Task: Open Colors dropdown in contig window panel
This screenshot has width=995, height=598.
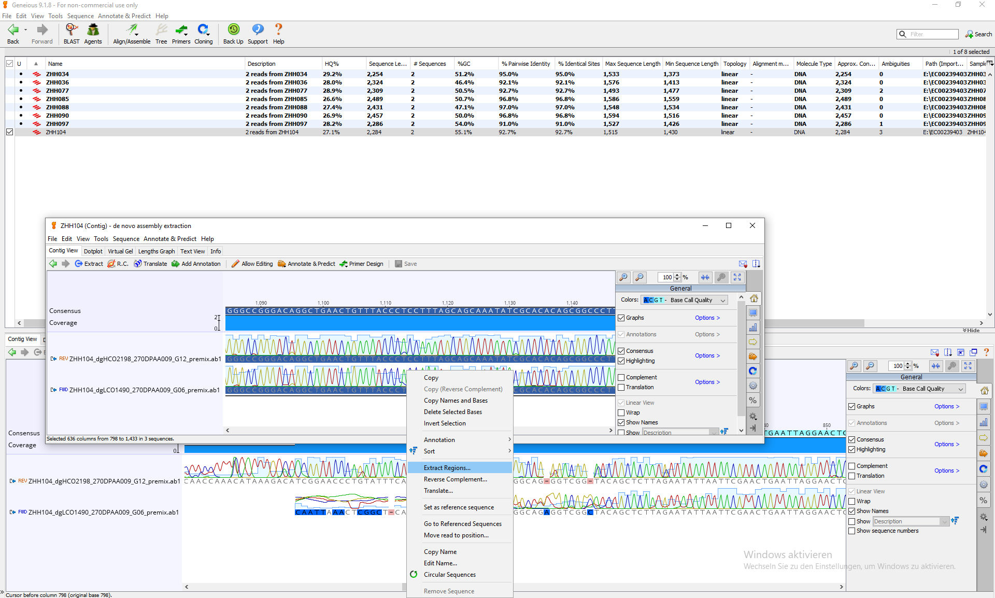Action: point(684,300)
